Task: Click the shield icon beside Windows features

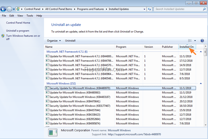Action: click(3, 36)
